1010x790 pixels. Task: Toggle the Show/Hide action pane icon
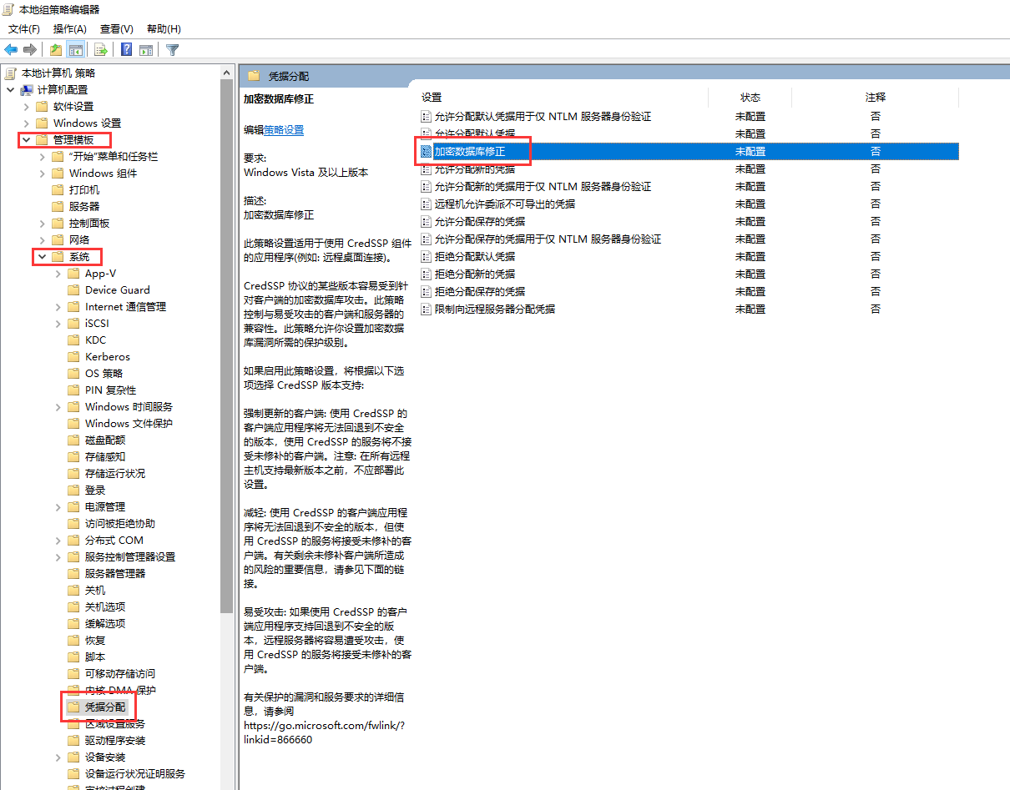(x=147, y=49)
